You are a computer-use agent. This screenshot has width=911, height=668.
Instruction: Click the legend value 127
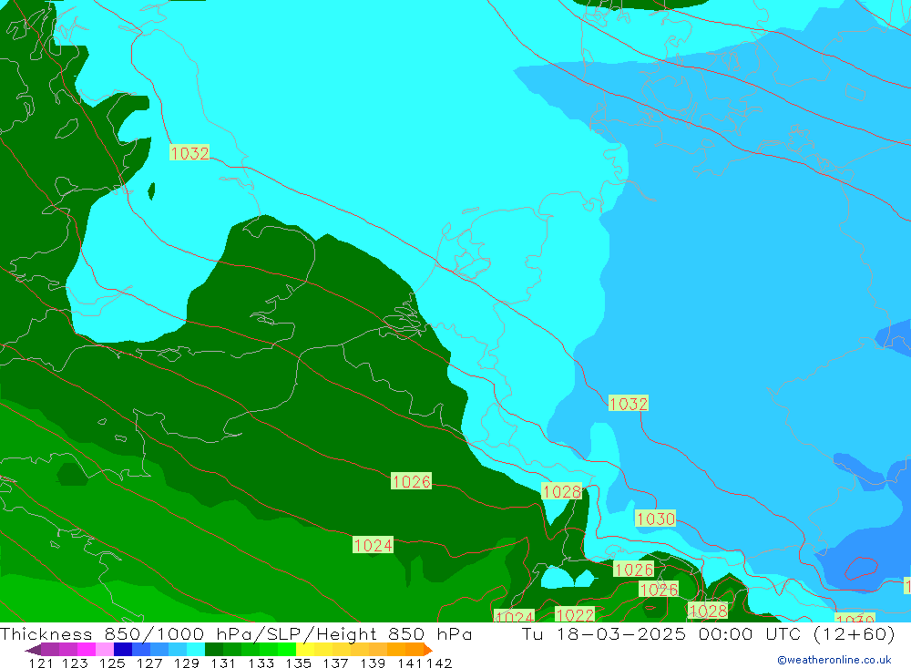click(148, 663)
